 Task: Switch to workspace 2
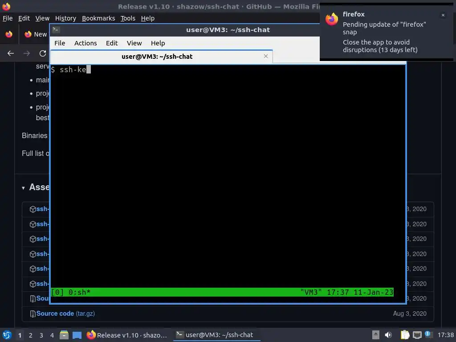(x=31, y=335)
